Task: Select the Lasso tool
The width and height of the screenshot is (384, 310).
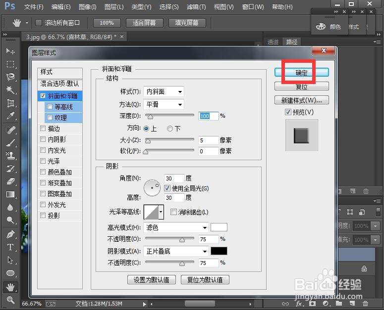Action: (x=10, y=77)
